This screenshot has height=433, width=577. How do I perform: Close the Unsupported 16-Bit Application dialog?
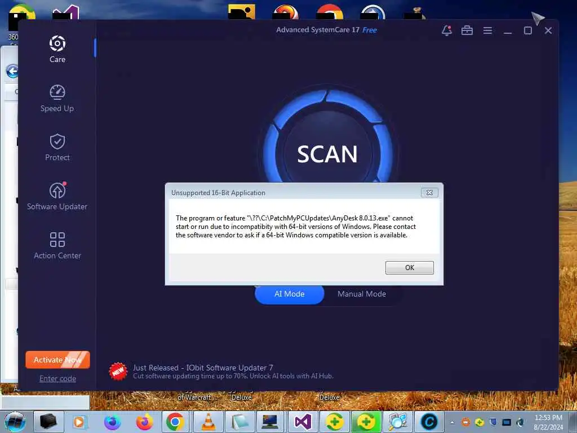pos(429,193)
